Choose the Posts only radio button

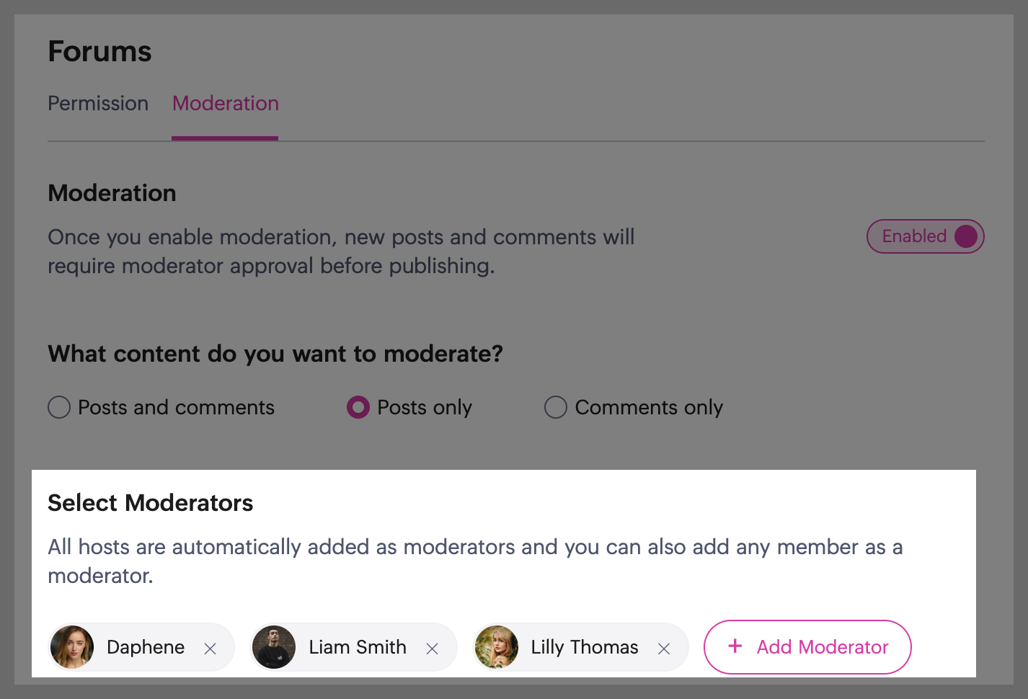pos(358,407)
